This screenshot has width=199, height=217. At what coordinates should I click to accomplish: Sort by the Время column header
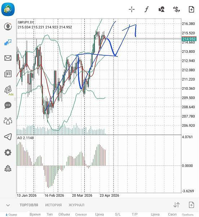[35, 214]
